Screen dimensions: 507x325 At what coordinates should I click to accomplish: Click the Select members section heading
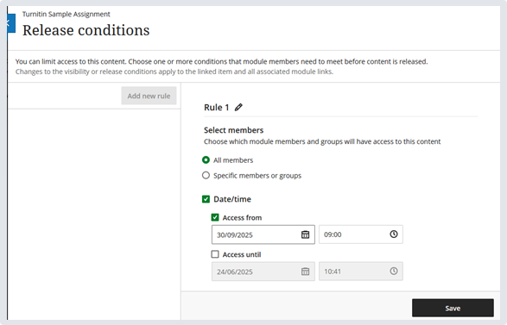pyautogui.click(x=234, y=130)
